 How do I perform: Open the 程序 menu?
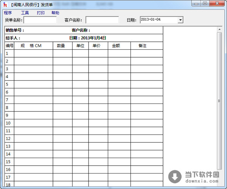[8, 13]
